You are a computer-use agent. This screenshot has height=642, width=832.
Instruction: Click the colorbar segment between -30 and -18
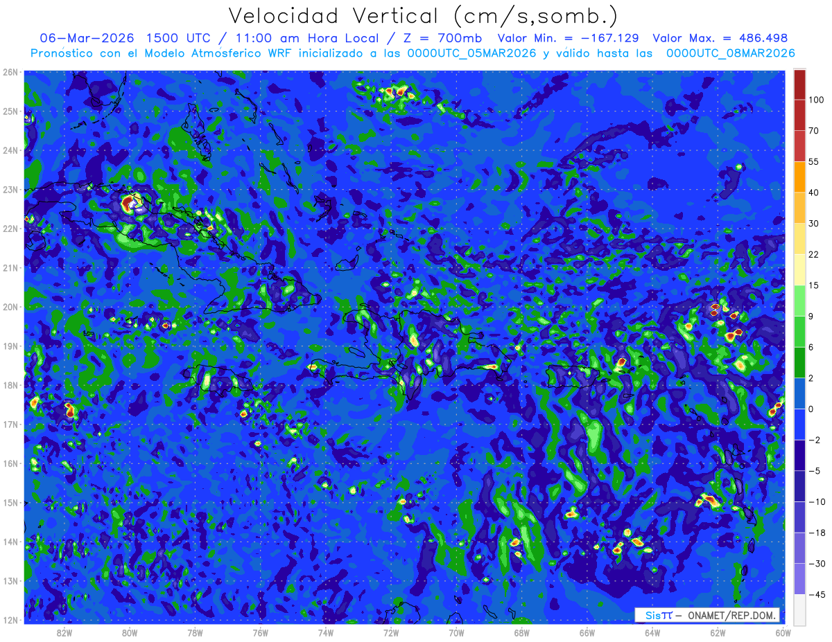pyautogui.click(x=799, y=548)
